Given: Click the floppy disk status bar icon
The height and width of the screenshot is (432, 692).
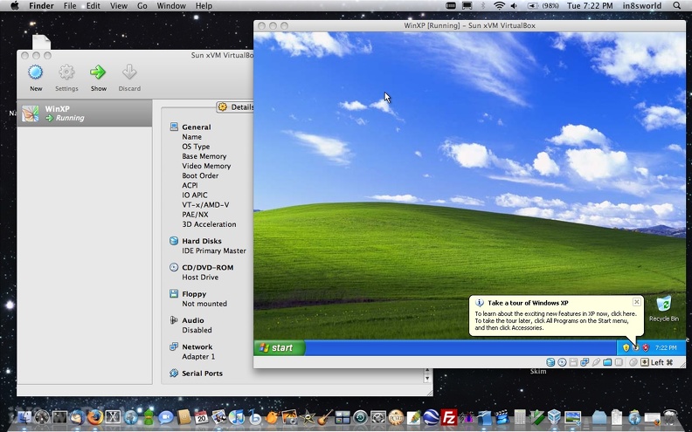Looking at the screenshot, I should click(573, 362).
